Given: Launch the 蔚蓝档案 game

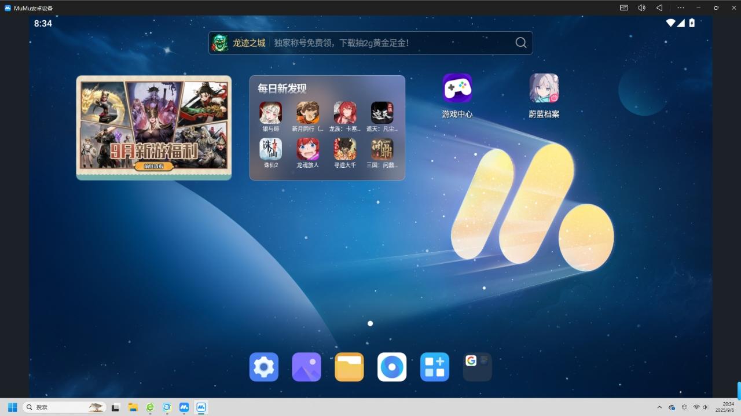Looking at the screenshot, I should 544,89.
